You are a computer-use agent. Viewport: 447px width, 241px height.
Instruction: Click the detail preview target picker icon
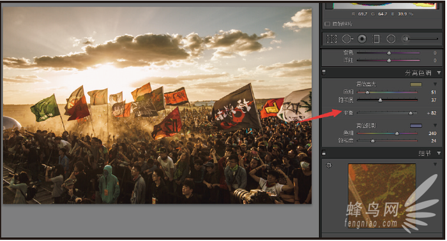(329, 165)
